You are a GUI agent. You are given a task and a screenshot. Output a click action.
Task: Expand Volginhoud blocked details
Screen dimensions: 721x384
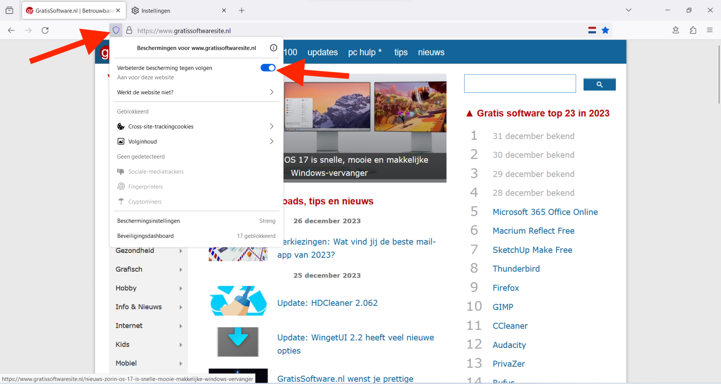[196, 142]
